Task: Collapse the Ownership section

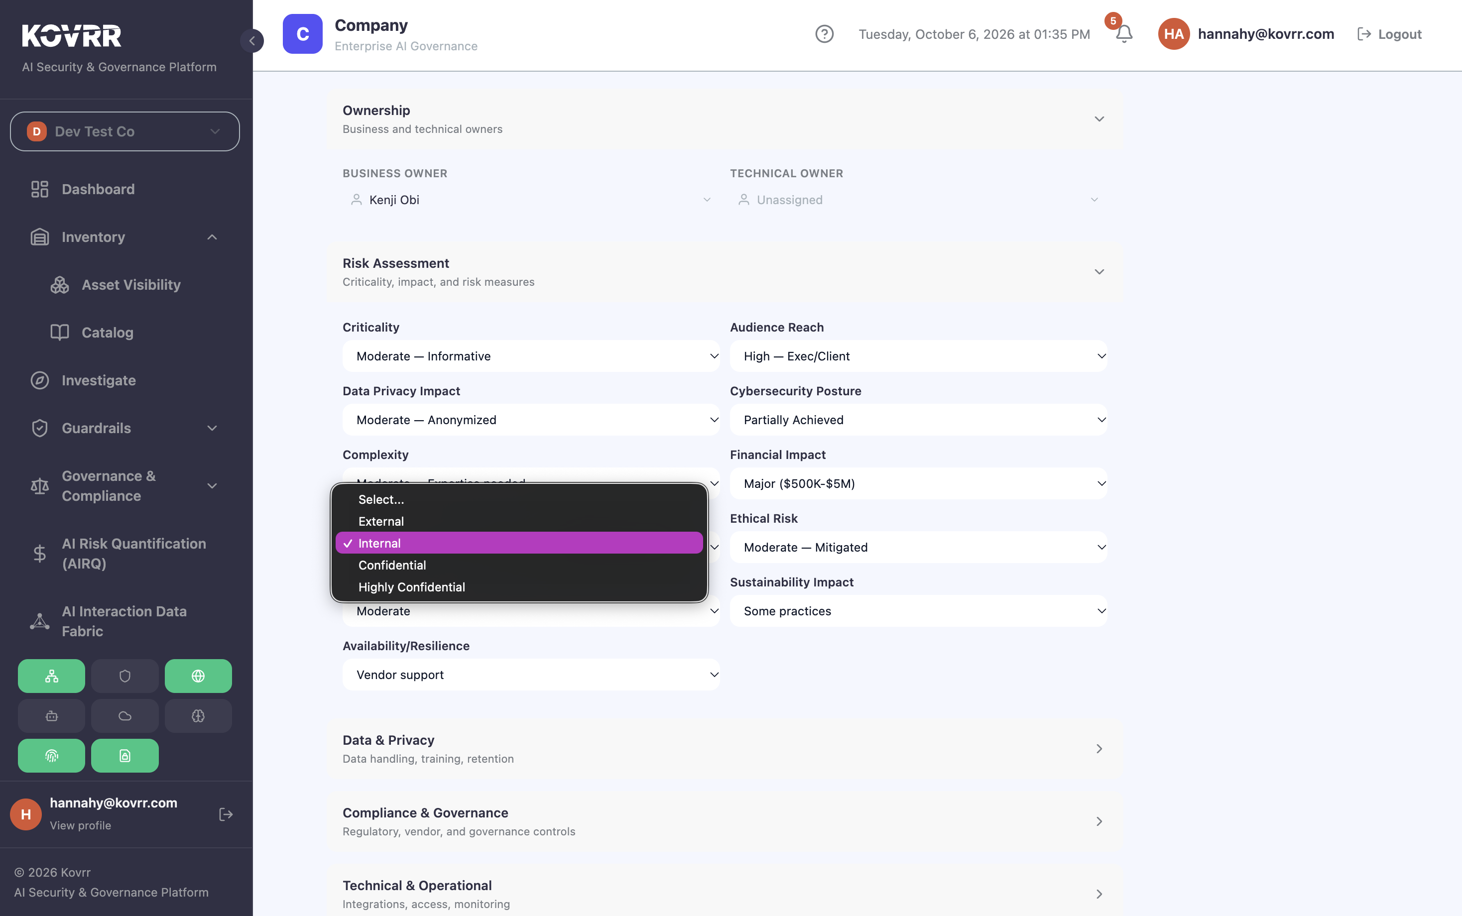Action: pos(725,119)
